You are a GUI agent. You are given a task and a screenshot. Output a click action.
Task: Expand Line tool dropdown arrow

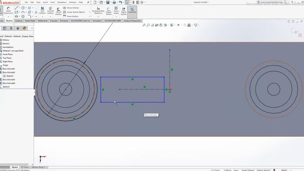[x=19, y=8]
